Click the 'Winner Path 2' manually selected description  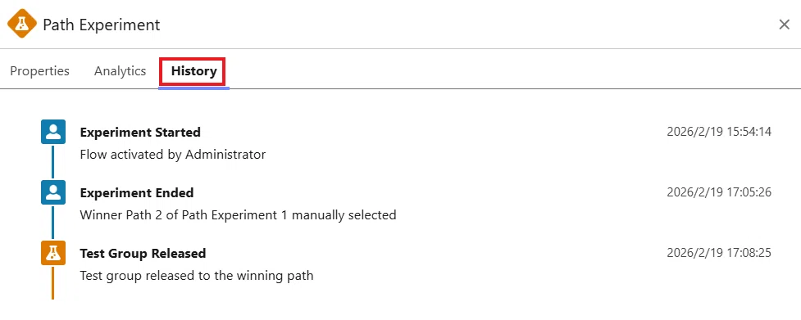238,215
